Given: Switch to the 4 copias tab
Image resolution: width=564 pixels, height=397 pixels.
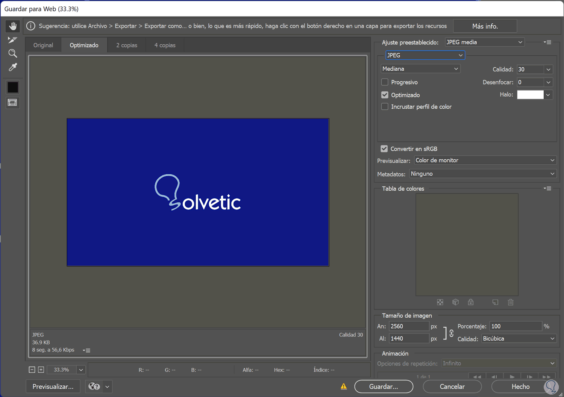Looking at the screenshot, I should (x=165, y=45).
